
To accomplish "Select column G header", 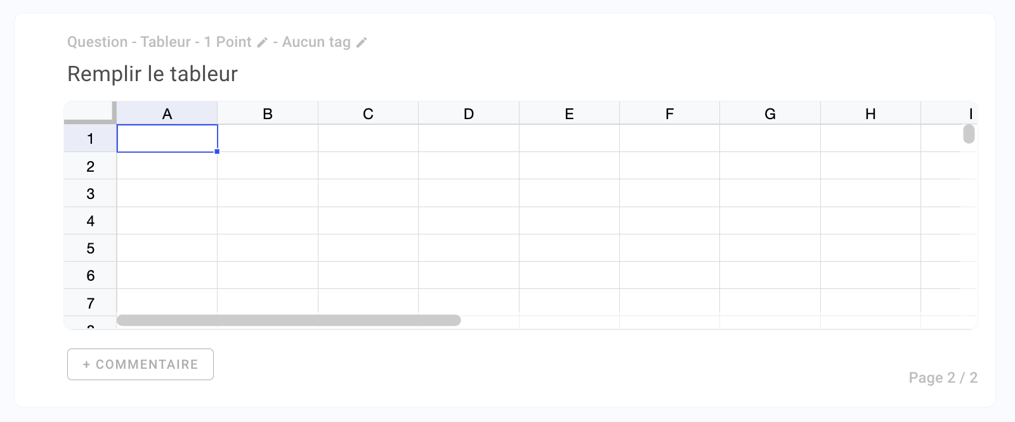I will pyautogui.click(x=770, y=113).
